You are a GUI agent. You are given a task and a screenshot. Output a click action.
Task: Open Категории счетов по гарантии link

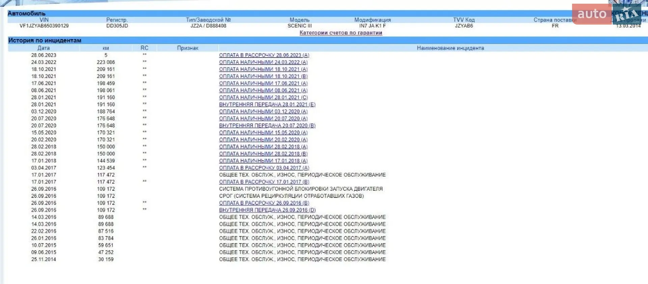[x=341, y=33]
